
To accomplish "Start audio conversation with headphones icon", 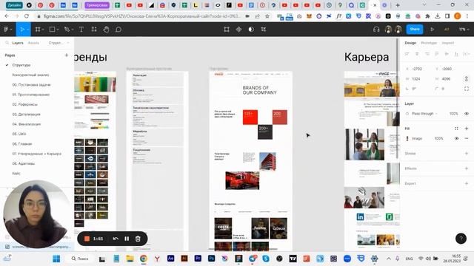I will 376,30.
